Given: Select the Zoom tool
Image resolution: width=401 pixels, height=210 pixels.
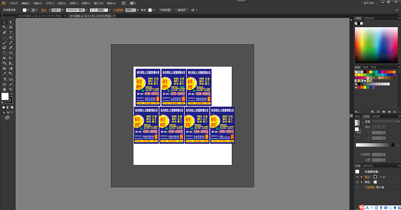Looking at the screenshot, I should [x=11, y=89].
